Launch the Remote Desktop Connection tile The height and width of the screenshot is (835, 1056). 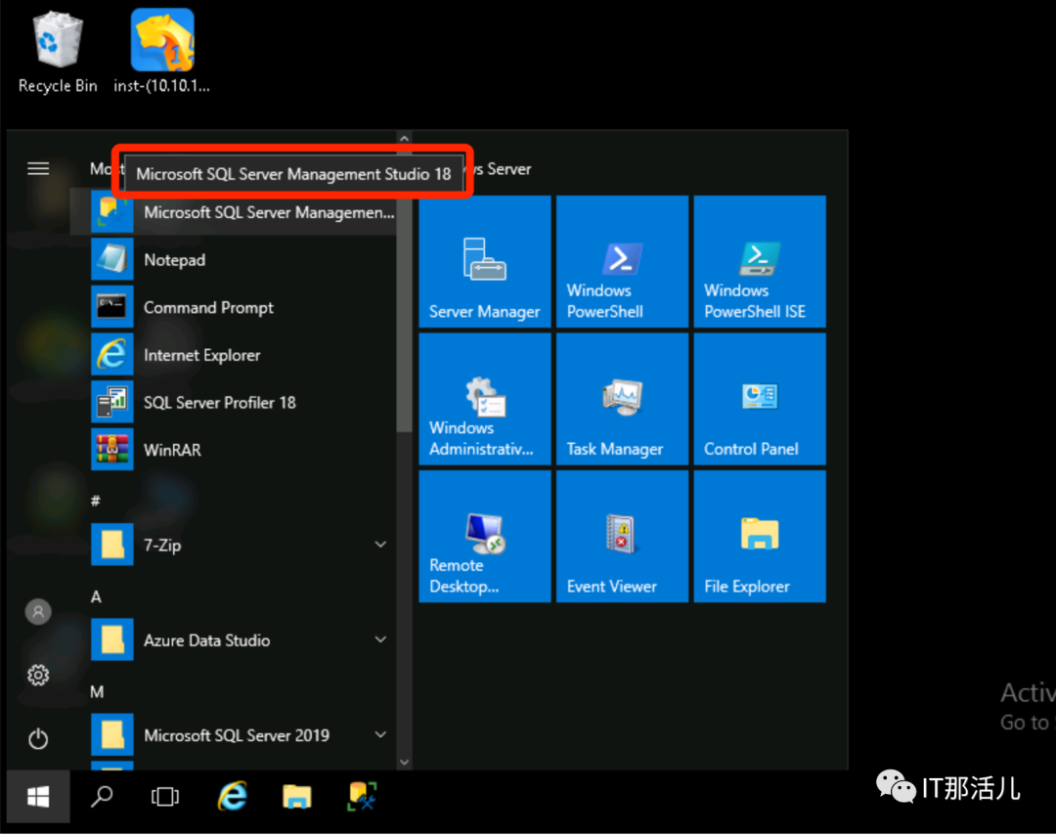coord(485,537)
